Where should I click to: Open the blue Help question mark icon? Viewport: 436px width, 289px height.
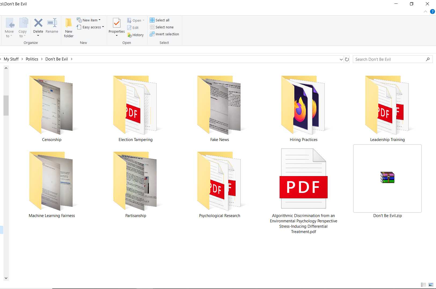(433, 12)
